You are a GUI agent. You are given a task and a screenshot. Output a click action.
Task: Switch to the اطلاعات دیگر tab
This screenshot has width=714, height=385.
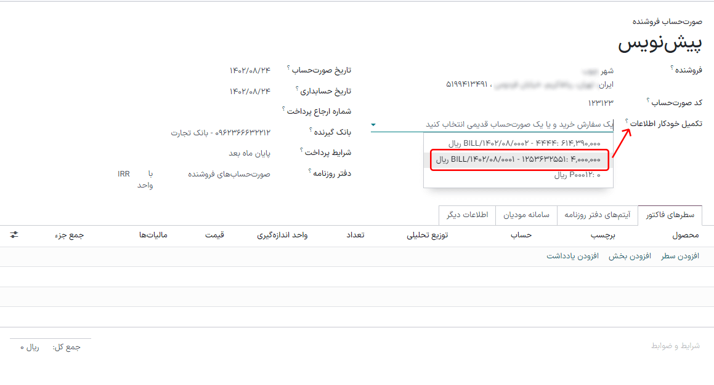[466, 215]
